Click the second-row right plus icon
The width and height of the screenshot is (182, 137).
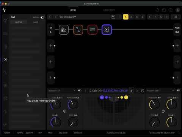coord(177,46)
